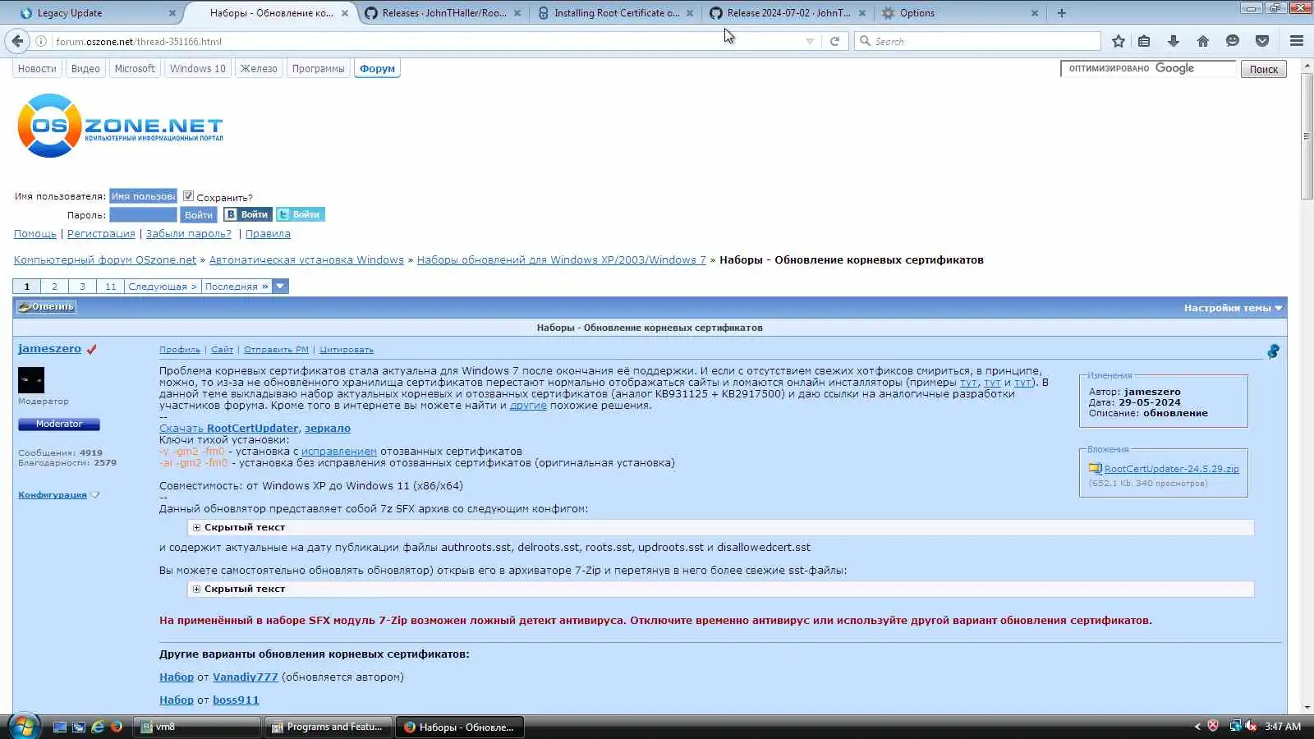Open the hamburger menu icon
The width and height of the screenshot is (1314, 739).
click(x=1297, y=41)
